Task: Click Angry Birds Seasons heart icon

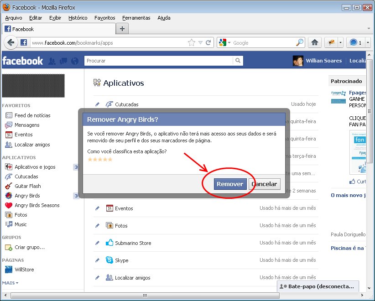Action: point(9,205)
